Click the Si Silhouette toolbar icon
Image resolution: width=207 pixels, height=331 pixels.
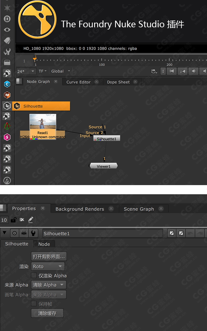pos(7,106)
